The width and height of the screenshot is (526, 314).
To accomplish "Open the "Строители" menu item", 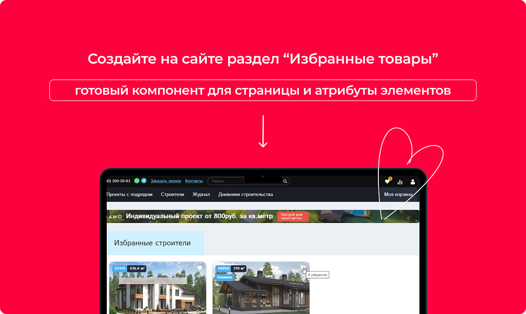I will pos(172,195).
